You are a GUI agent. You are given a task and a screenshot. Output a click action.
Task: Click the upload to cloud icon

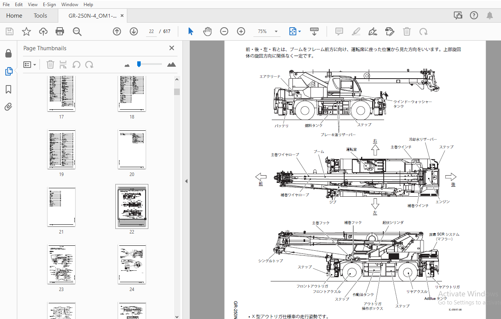coord(43,31)
